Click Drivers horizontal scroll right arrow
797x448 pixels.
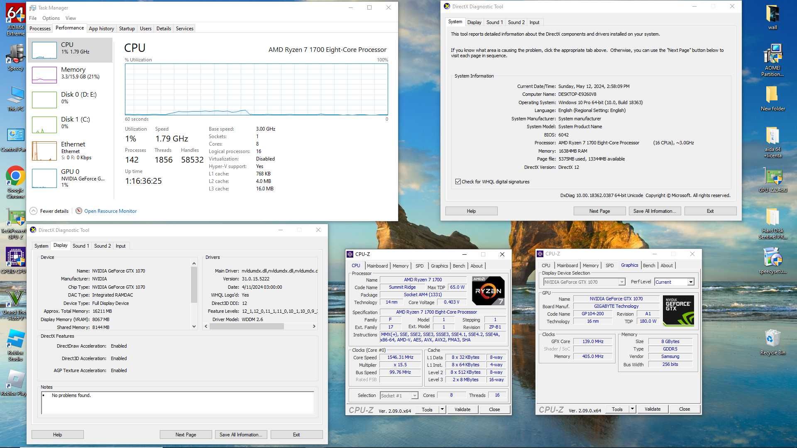[314, 326]
